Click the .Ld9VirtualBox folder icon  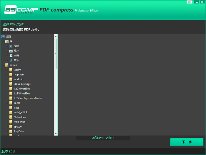(x=11, y=94)
